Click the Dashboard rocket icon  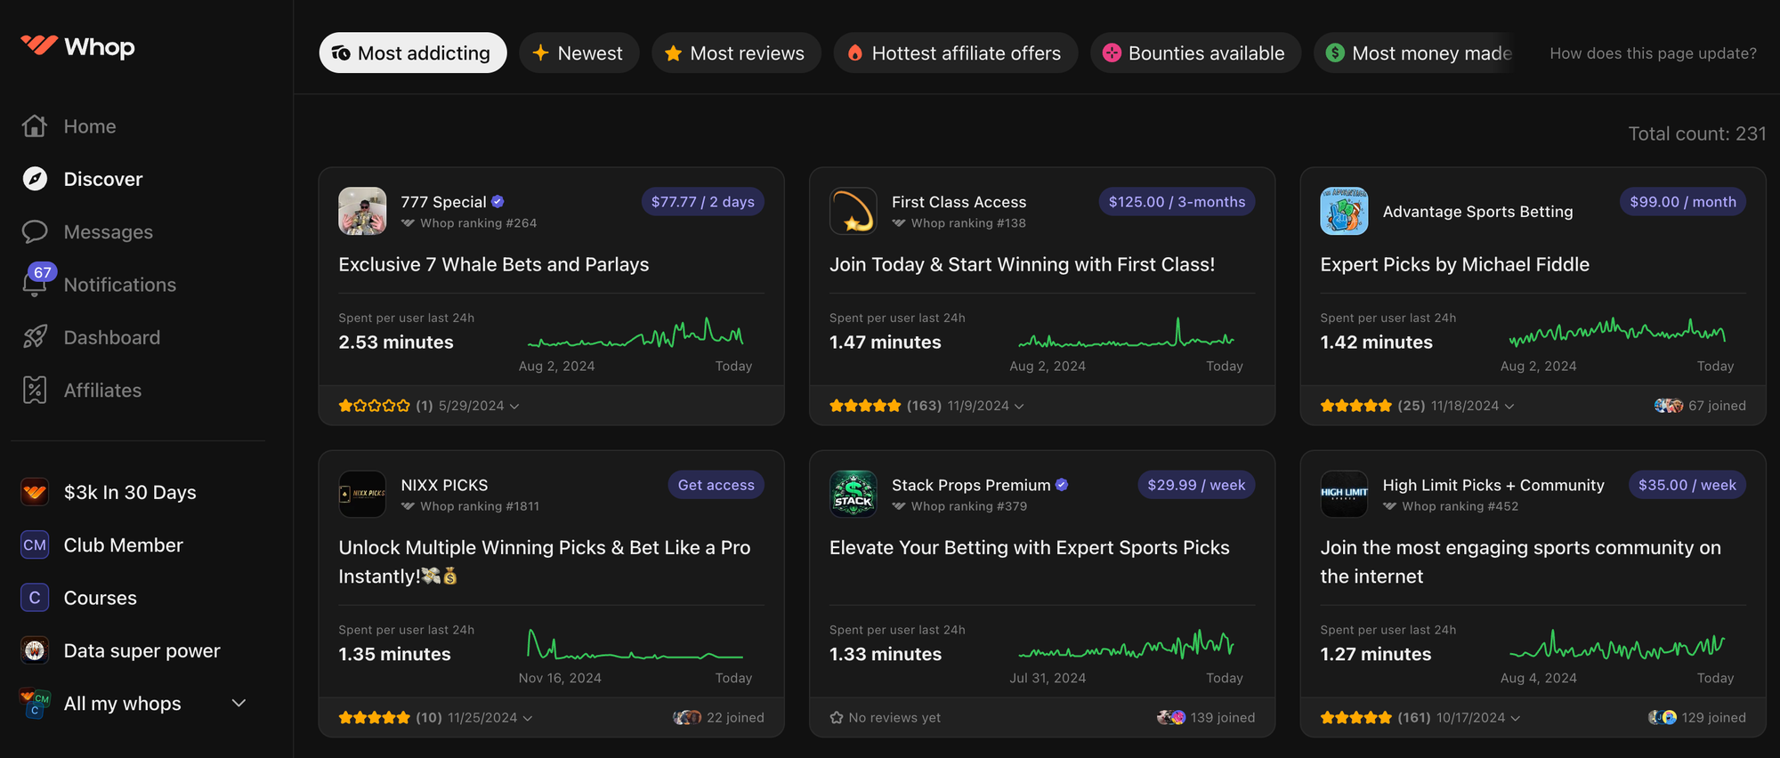tap(35, 337)
